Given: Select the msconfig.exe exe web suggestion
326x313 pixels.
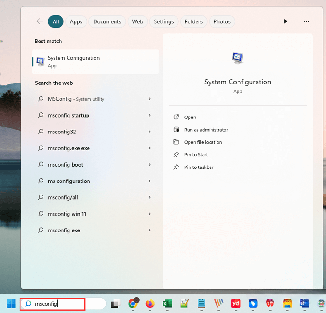Looking at the screenshot, I should (95, 148).
